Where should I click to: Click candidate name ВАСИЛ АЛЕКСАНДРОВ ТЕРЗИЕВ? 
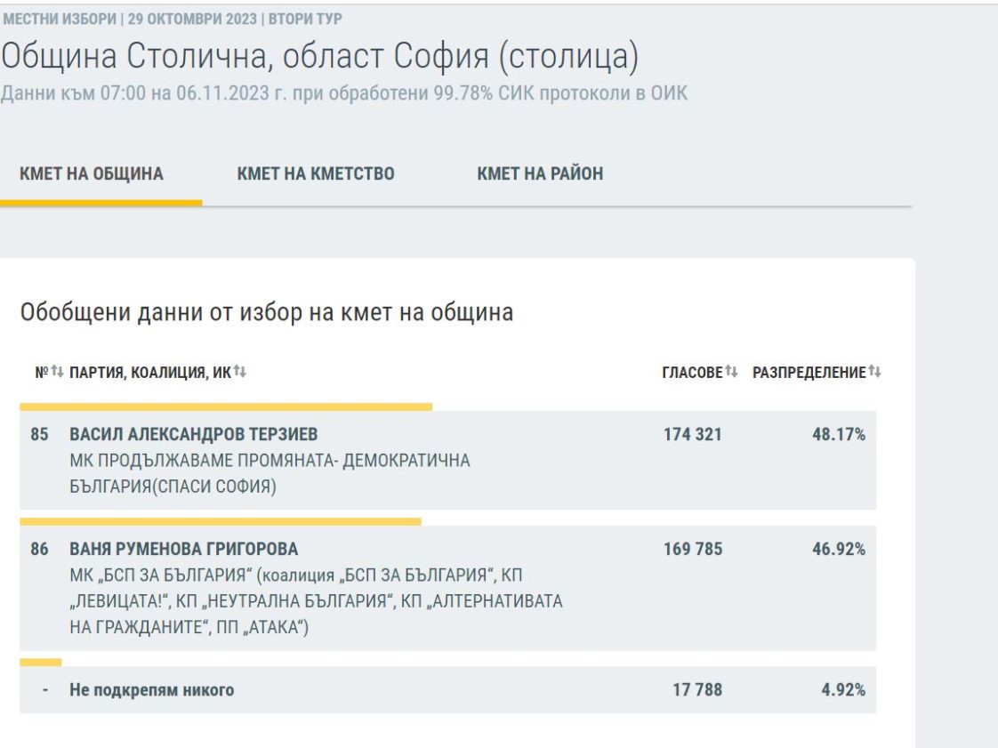[x=194, y=434]
